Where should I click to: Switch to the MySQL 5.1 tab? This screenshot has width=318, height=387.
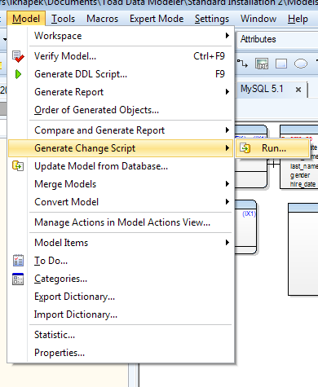(x=262, y=89)
